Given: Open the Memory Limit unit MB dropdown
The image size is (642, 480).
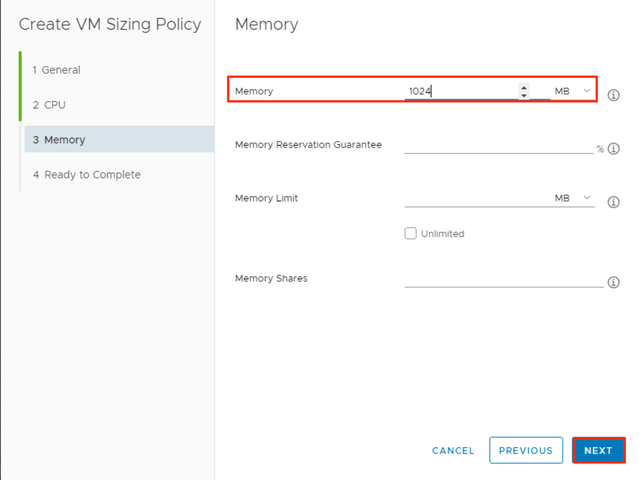Looking at the screenshot, I should pos(572,198).
